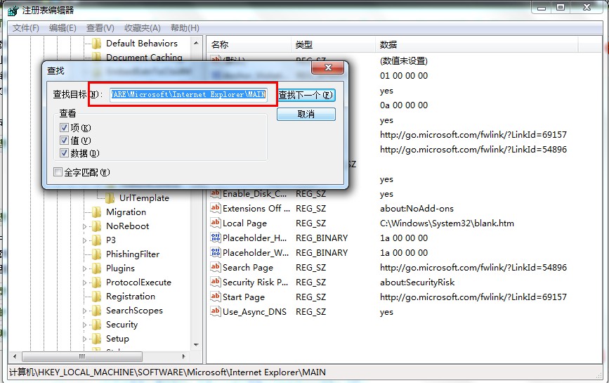Click the 查找下一个(F) button
Viewport: 609px width, 383px height.
(306, 95)
